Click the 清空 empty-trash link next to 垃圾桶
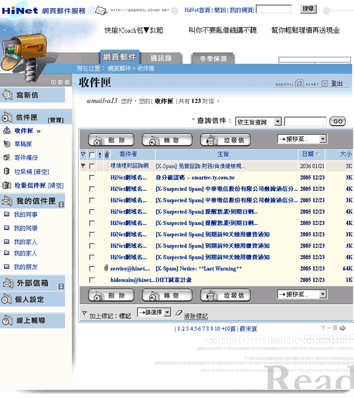The height and width of the screenshot is (398, 354). [x=41, y=172]
